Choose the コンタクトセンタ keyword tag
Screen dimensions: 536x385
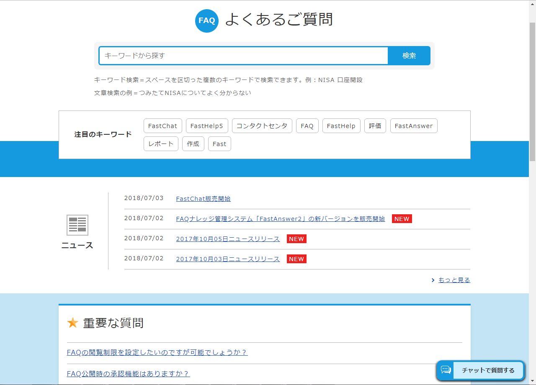click(262, 126)
